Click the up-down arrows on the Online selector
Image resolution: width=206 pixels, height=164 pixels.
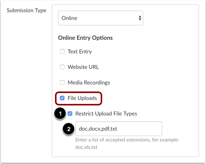[140, 18]
